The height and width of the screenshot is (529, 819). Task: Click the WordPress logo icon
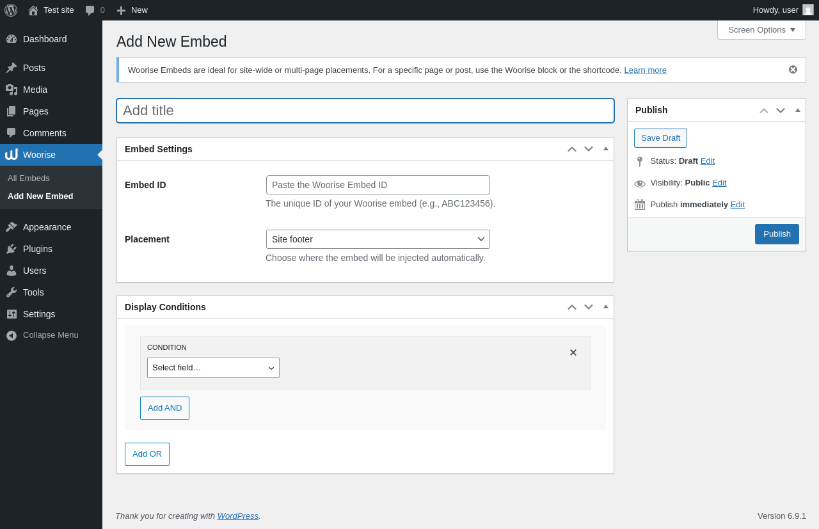pyautogui.click(x=11, y=10)
